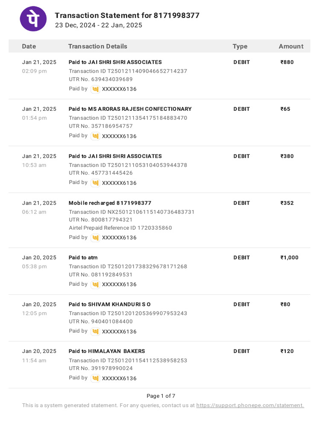Click the Transaction Details column header
This screenshot has width=328, height=438.
tap(97, 46)
